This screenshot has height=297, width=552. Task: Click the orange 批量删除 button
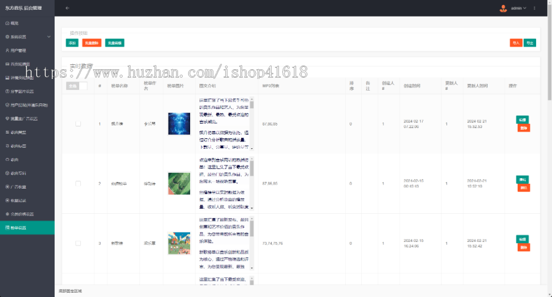click(92, 43)
